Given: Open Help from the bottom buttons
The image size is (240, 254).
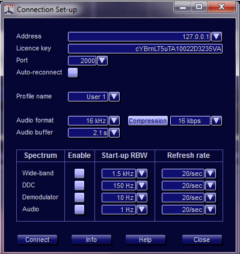Looking at the screenshot, I should tap(146, 240).
